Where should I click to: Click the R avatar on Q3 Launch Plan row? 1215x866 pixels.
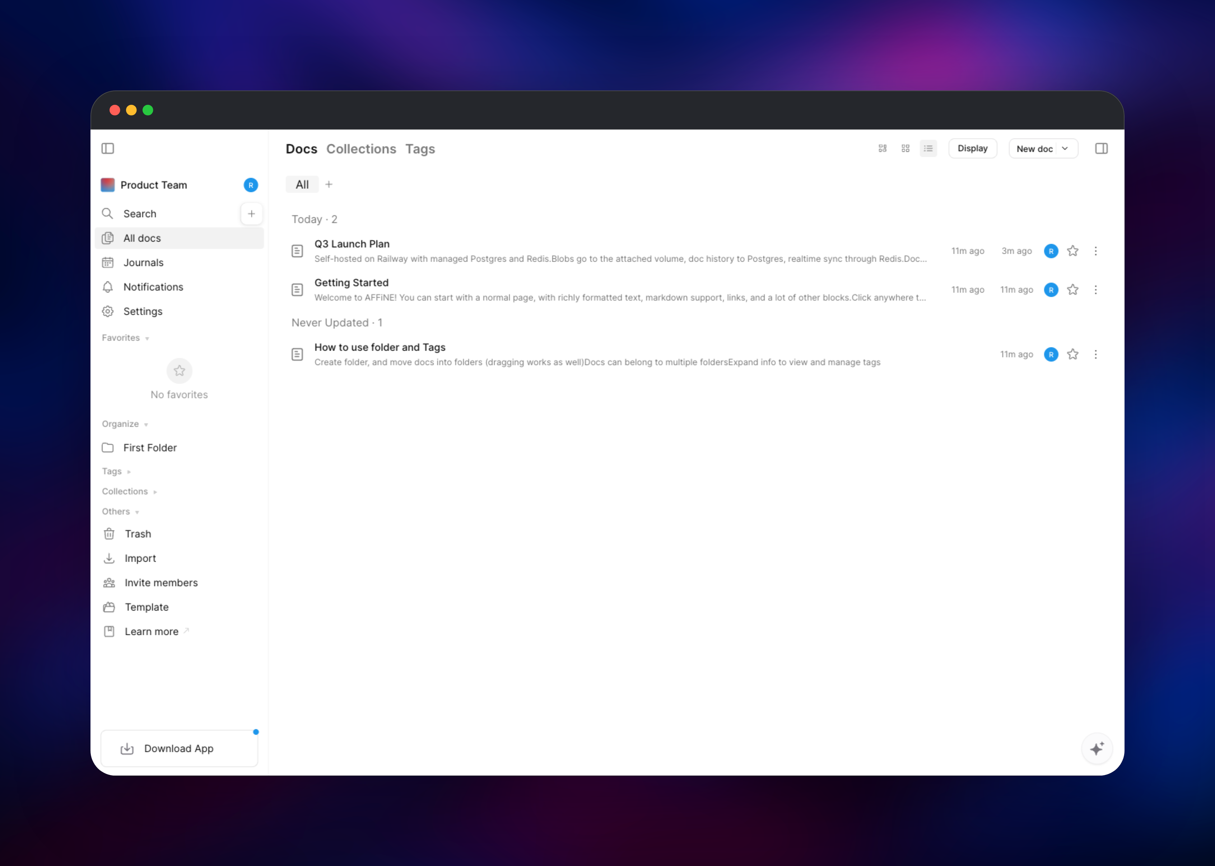click(1051, 251)
